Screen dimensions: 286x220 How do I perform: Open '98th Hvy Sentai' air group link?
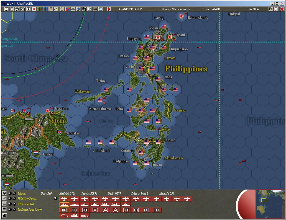27,198
